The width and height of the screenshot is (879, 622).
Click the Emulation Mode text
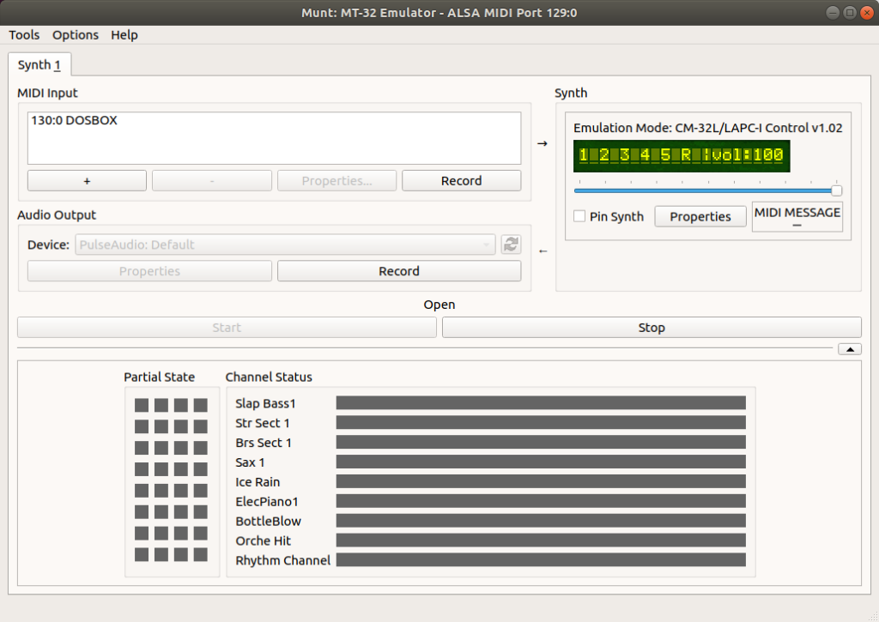(x=707, y=128)
